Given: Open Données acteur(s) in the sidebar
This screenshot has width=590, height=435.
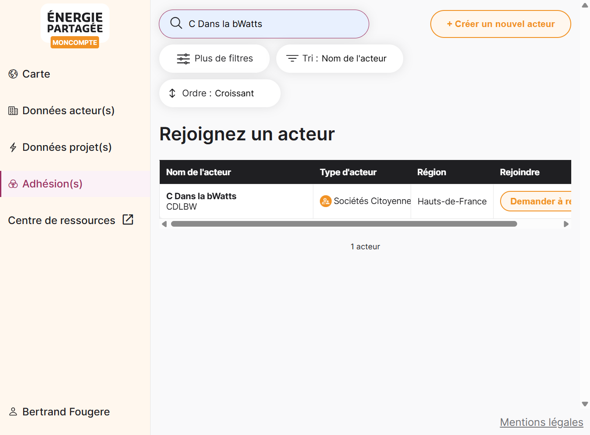Looking at the screenshot, I should coord(75,111).
